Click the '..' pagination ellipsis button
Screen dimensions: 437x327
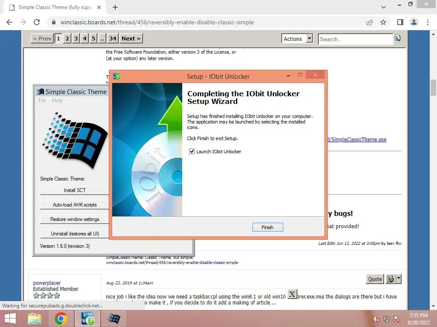102,38
